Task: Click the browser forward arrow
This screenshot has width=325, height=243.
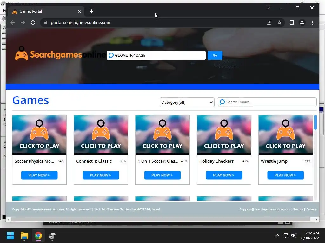Action: pyautogui.click(x=23, y=22)
